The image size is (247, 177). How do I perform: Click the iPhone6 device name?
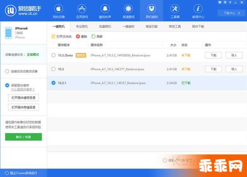pyautogui.click(x=21, y=28)
